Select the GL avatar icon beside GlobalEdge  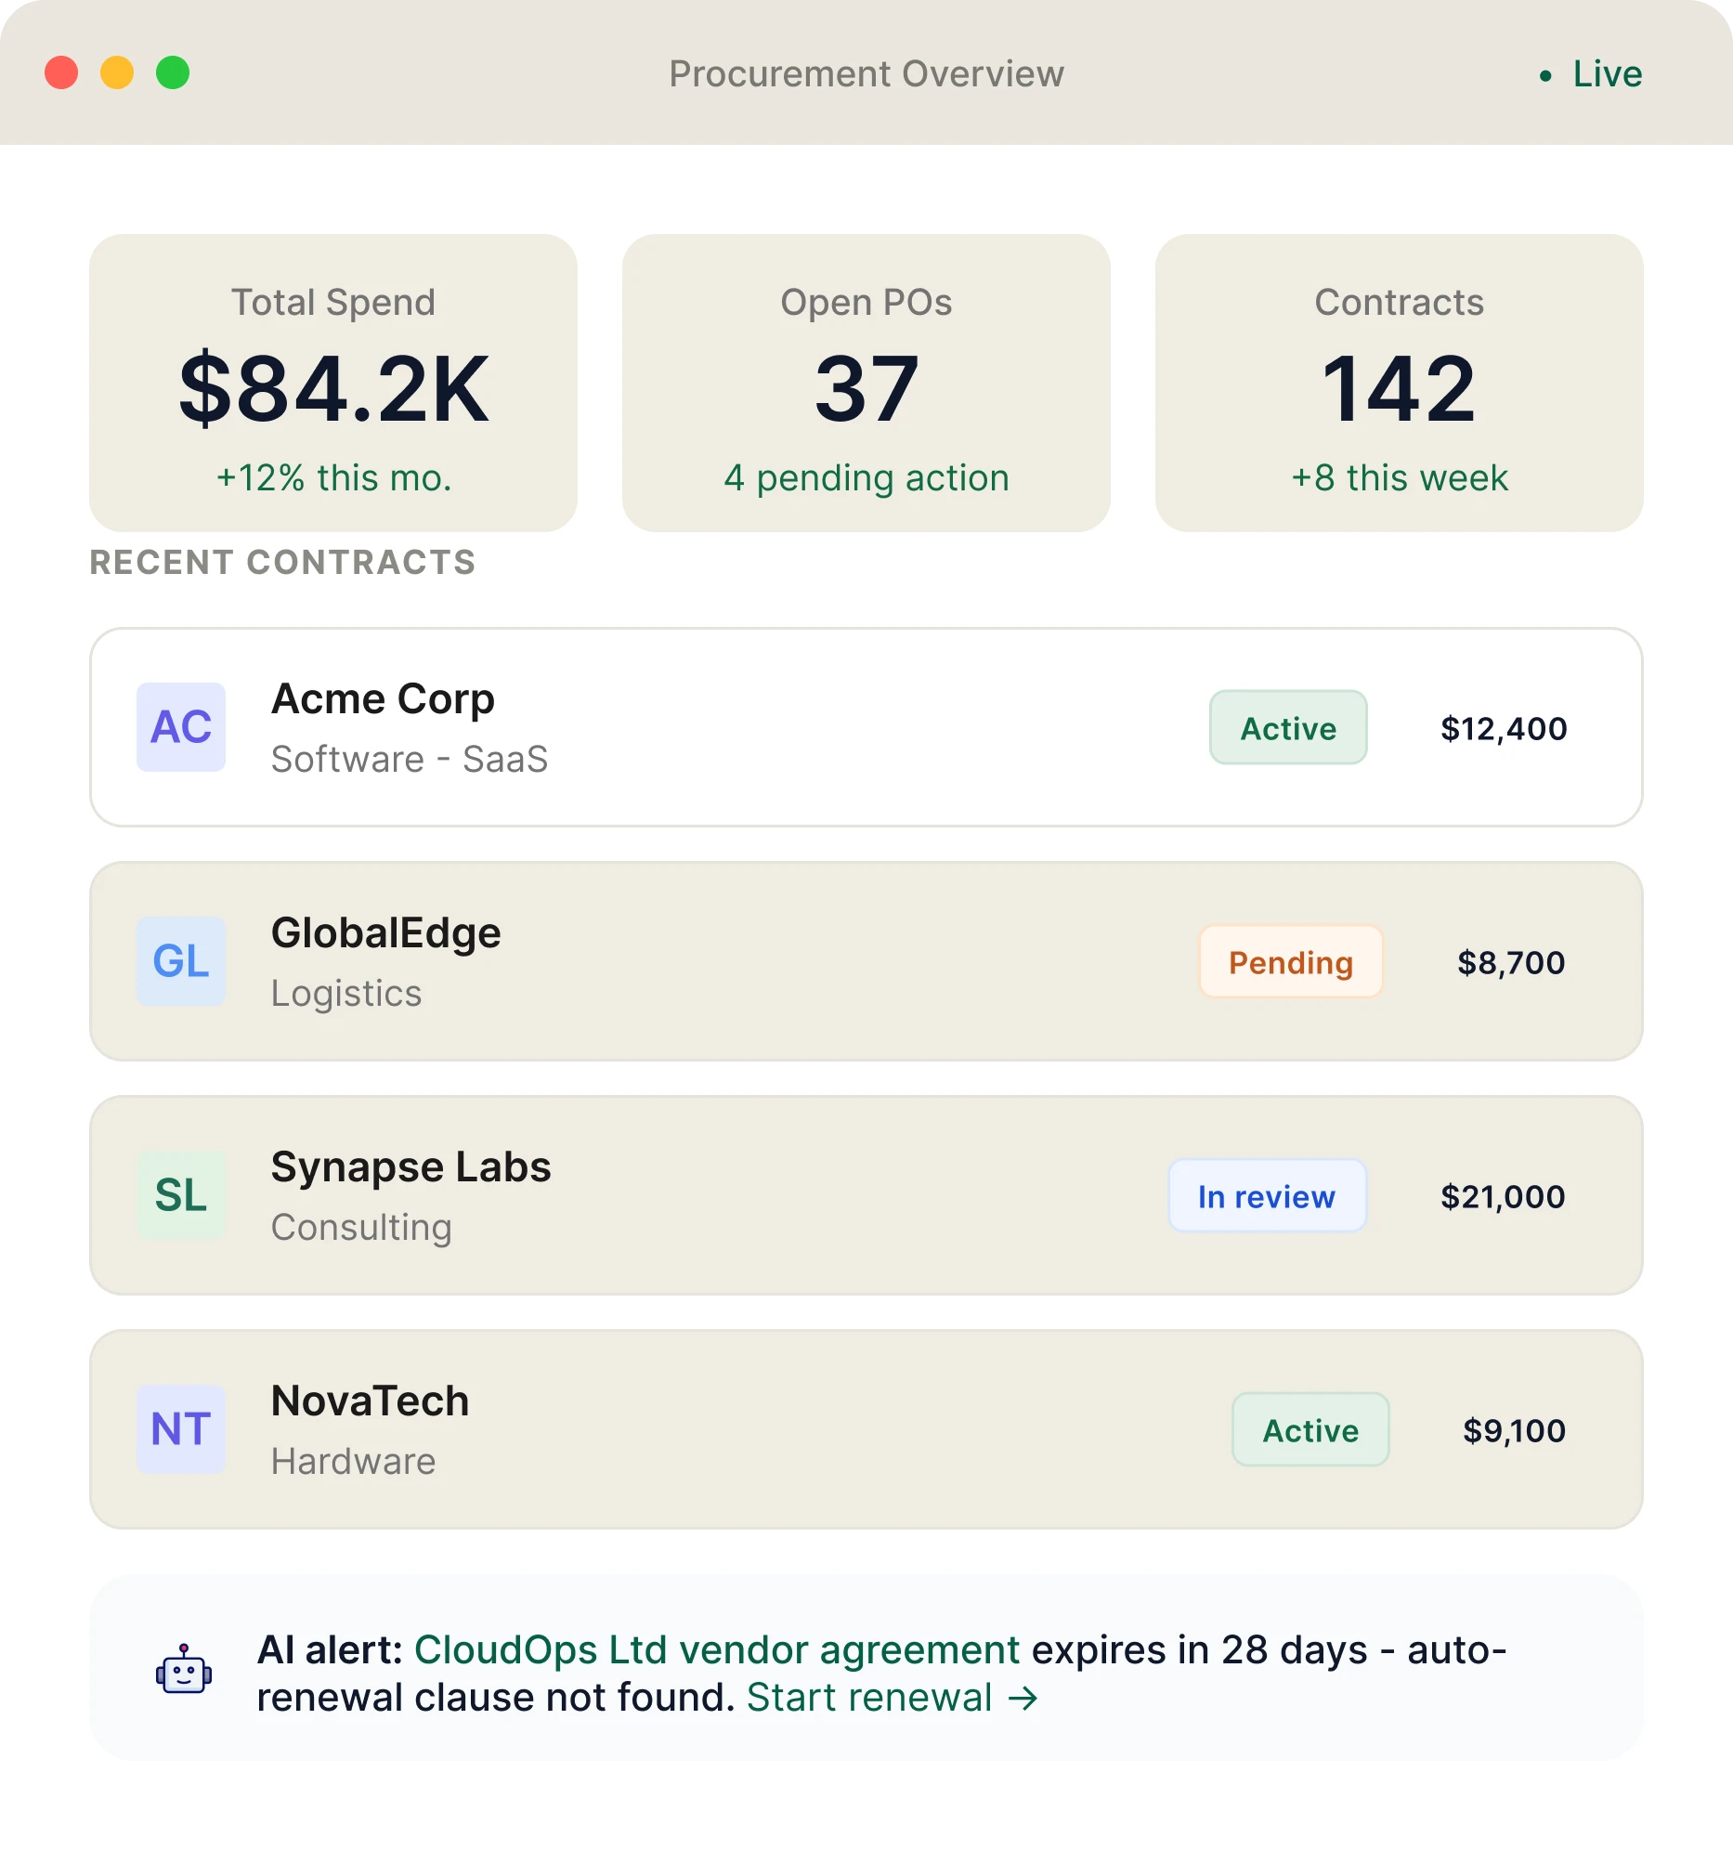[x=180, y=962]
